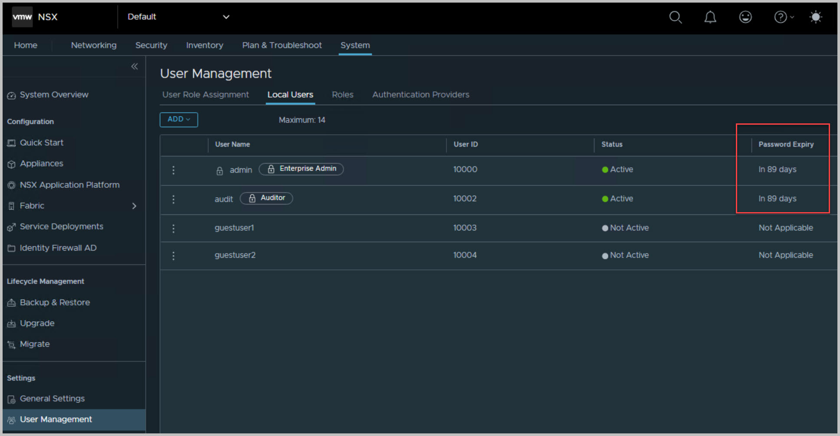Switch to the Roles tab
The width and height of the screenshot is (840, 436).
pos(342,95)
